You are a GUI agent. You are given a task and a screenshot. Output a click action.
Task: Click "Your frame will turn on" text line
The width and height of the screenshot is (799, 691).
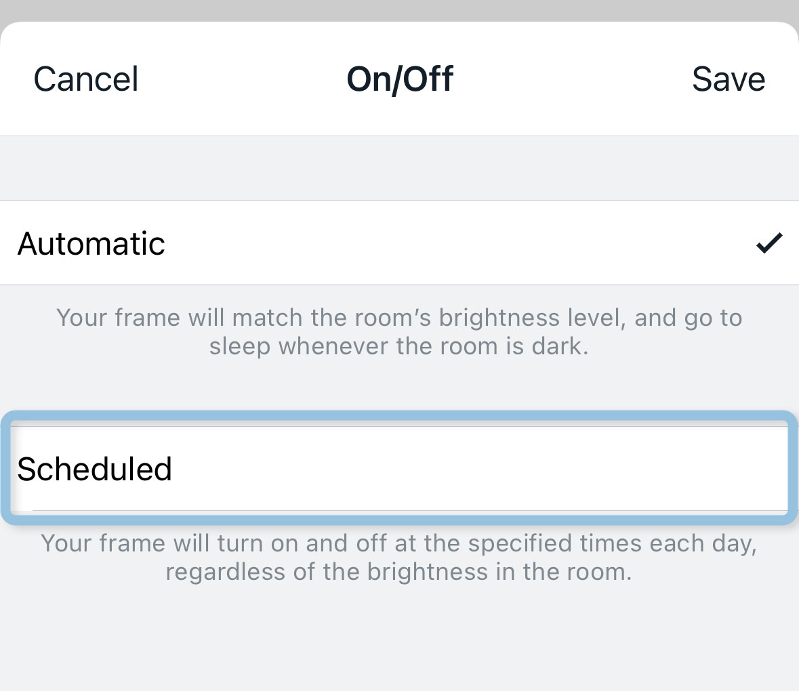coord(399,543)
